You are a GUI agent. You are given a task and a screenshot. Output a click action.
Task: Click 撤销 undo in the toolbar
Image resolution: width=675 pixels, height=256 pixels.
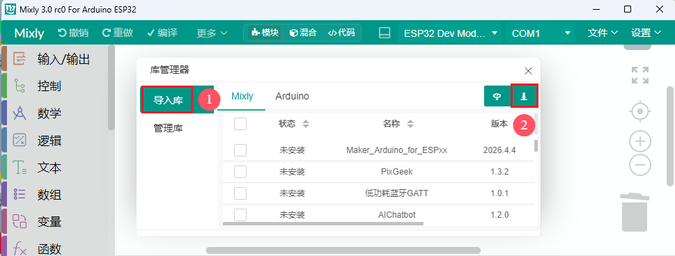[73, 33]
